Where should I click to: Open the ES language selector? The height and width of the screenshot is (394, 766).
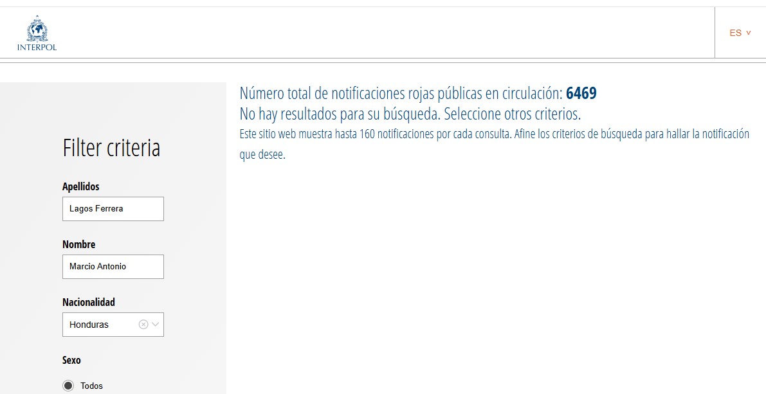click(735, 33)
